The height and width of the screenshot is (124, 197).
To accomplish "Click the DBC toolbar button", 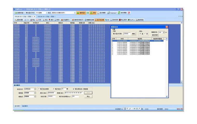I will click(107, 20).
